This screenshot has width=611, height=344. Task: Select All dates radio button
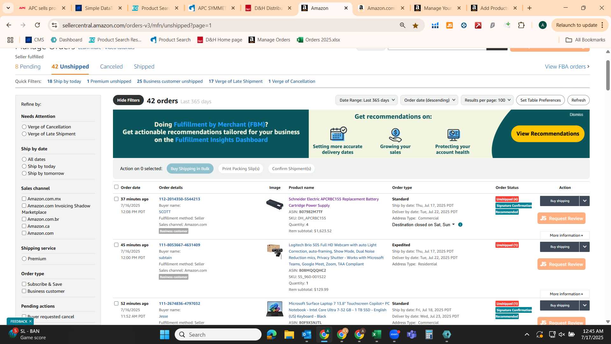point(24,159)
